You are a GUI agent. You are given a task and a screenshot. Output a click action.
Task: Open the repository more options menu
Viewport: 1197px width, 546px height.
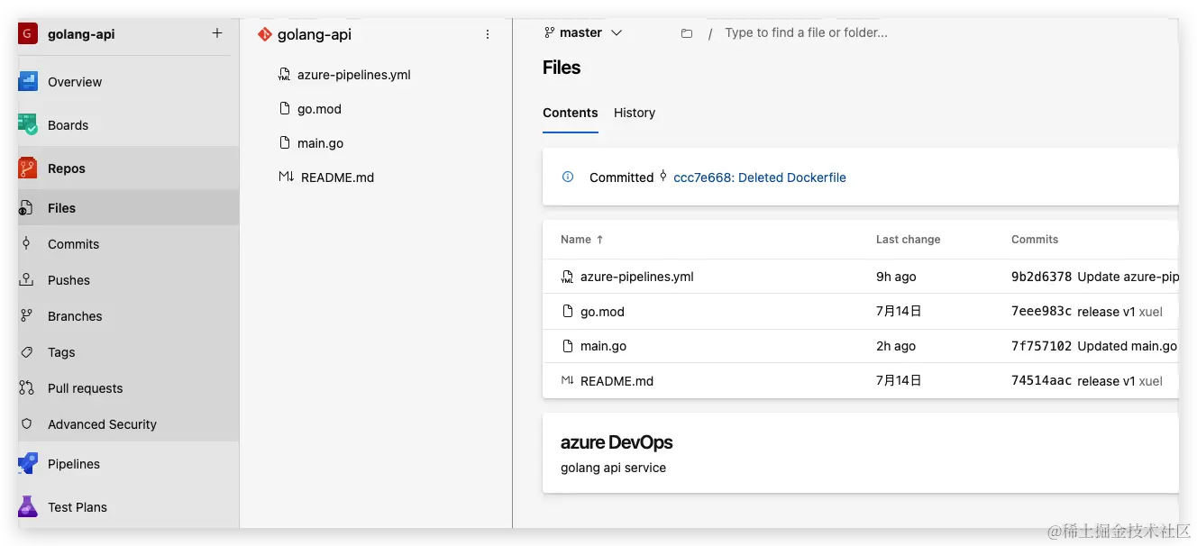click(x=488, y=34)
